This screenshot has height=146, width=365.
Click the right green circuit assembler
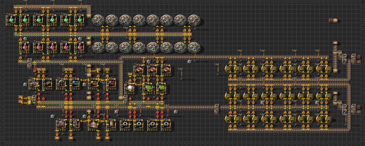click(162, 89)
